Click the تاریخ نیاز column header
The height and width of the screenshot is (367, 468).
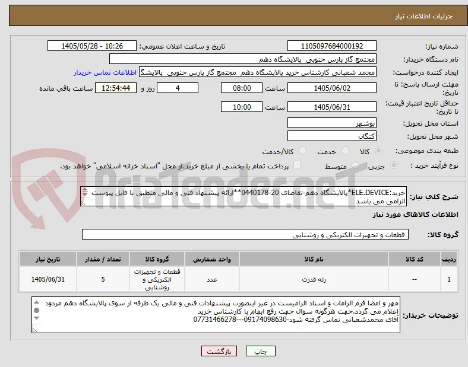click(48, 259)
